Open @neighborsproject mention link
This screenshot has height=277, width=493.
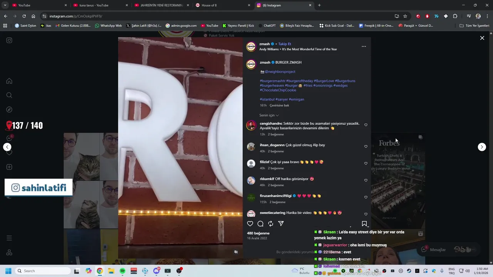click(x=280, y=72)
